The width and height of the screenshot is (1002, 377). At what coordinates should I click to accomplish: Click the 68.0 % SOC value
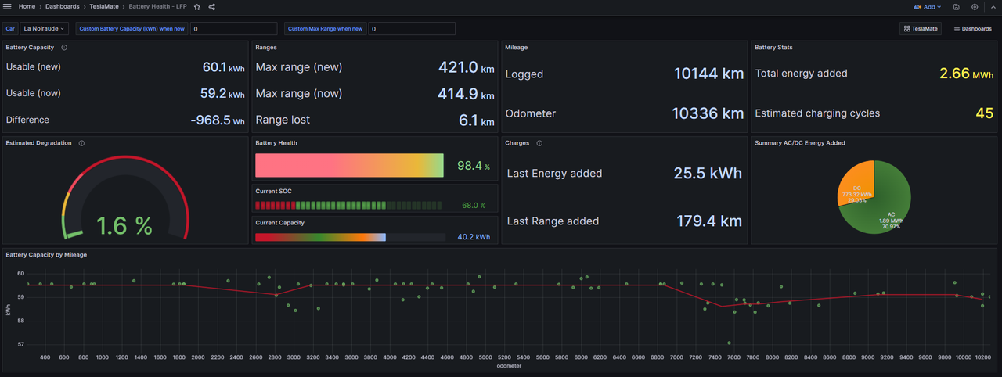474,206
